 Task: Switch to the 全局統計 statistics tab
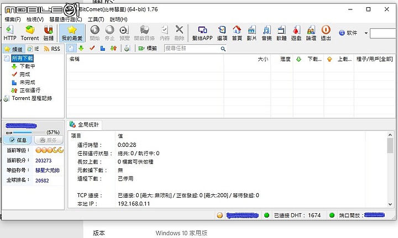[x=84, y=124]
